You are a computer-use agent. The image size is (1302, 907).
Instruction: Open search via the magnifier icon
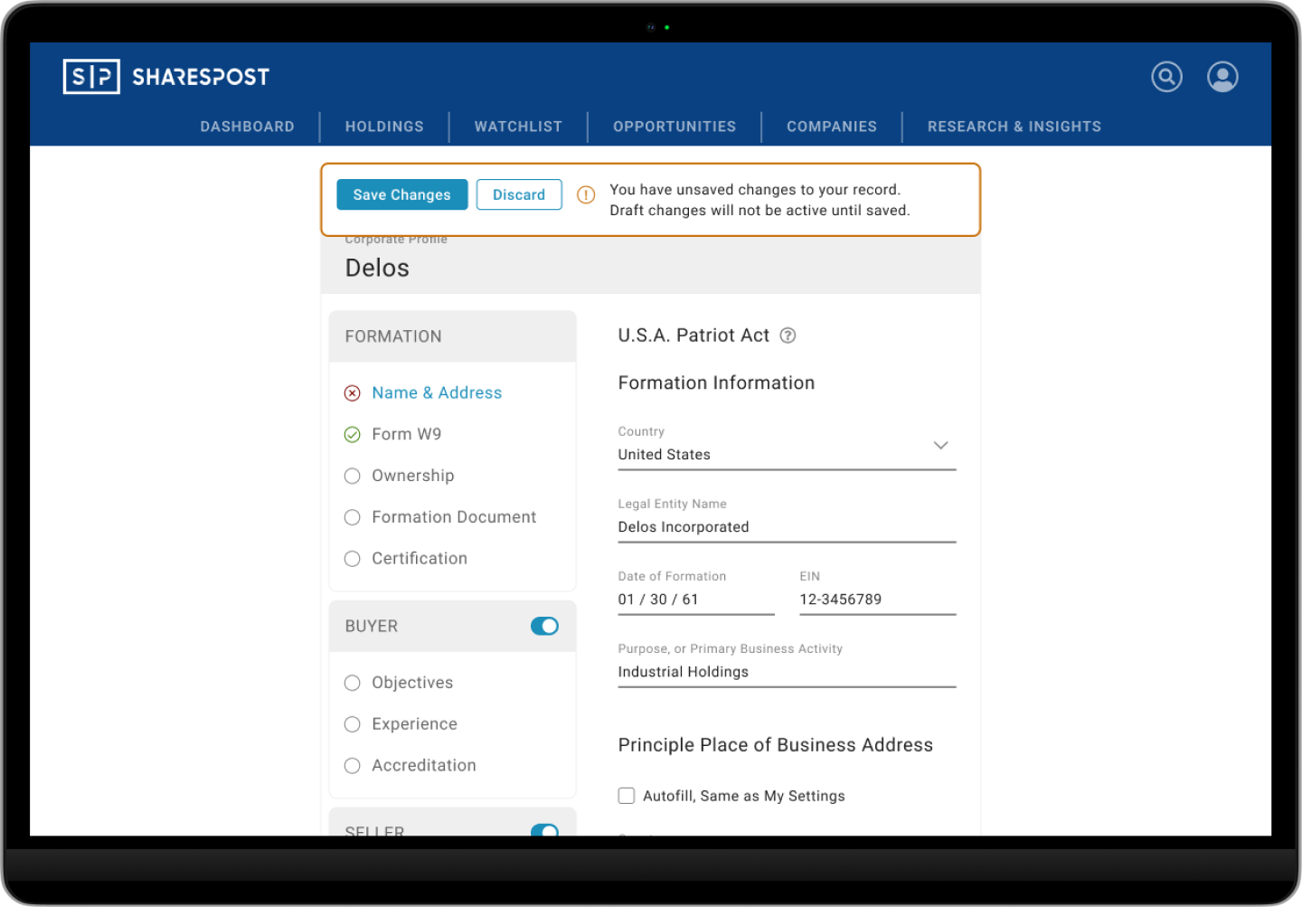click(x=1166, y=77)
